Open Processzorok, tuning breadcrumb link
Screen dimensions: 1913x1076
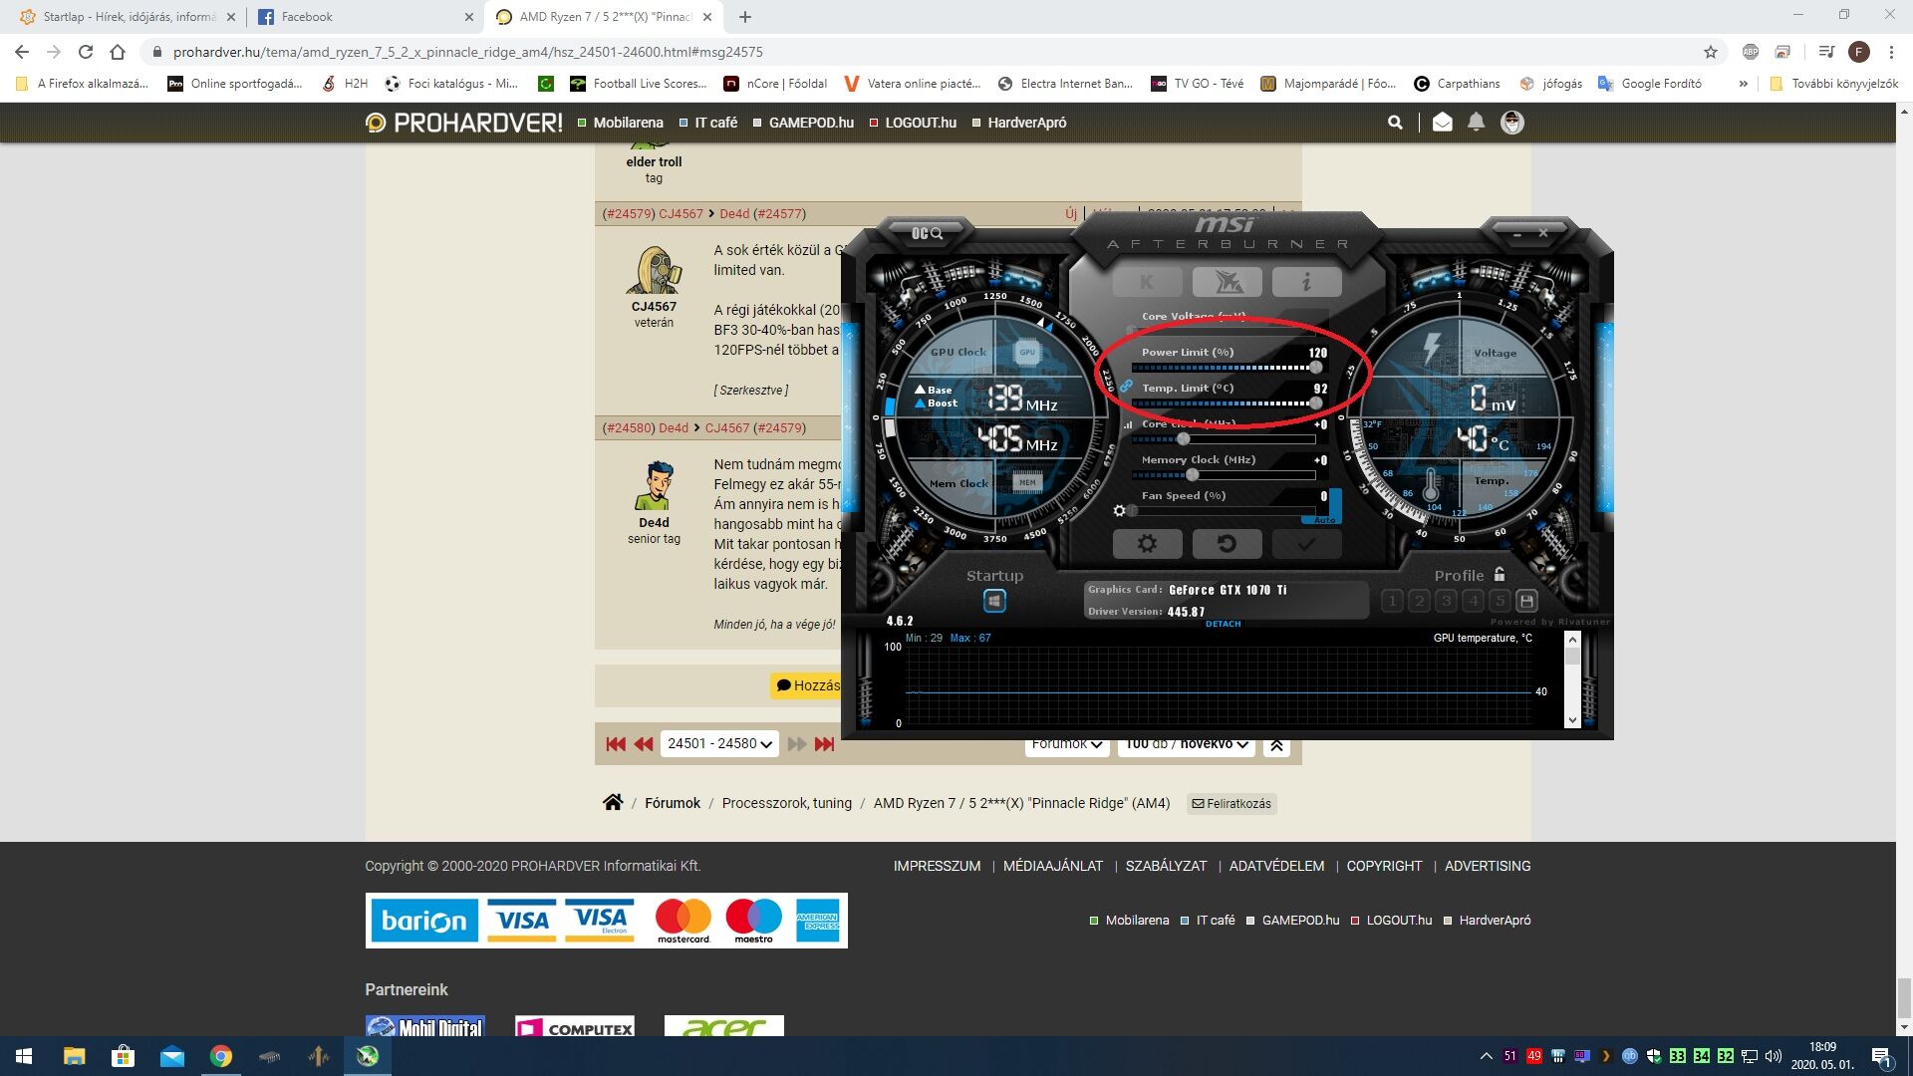[x=786, y=803]
